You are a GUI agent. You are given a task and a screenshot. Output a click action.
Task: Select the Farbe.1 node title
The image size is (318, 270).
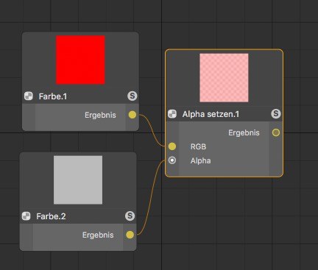pyautogui.click(x=53, y=96)
